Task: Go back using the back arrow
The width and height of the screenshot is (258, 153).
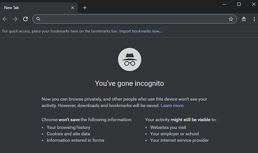Action: tap(5, 19)
